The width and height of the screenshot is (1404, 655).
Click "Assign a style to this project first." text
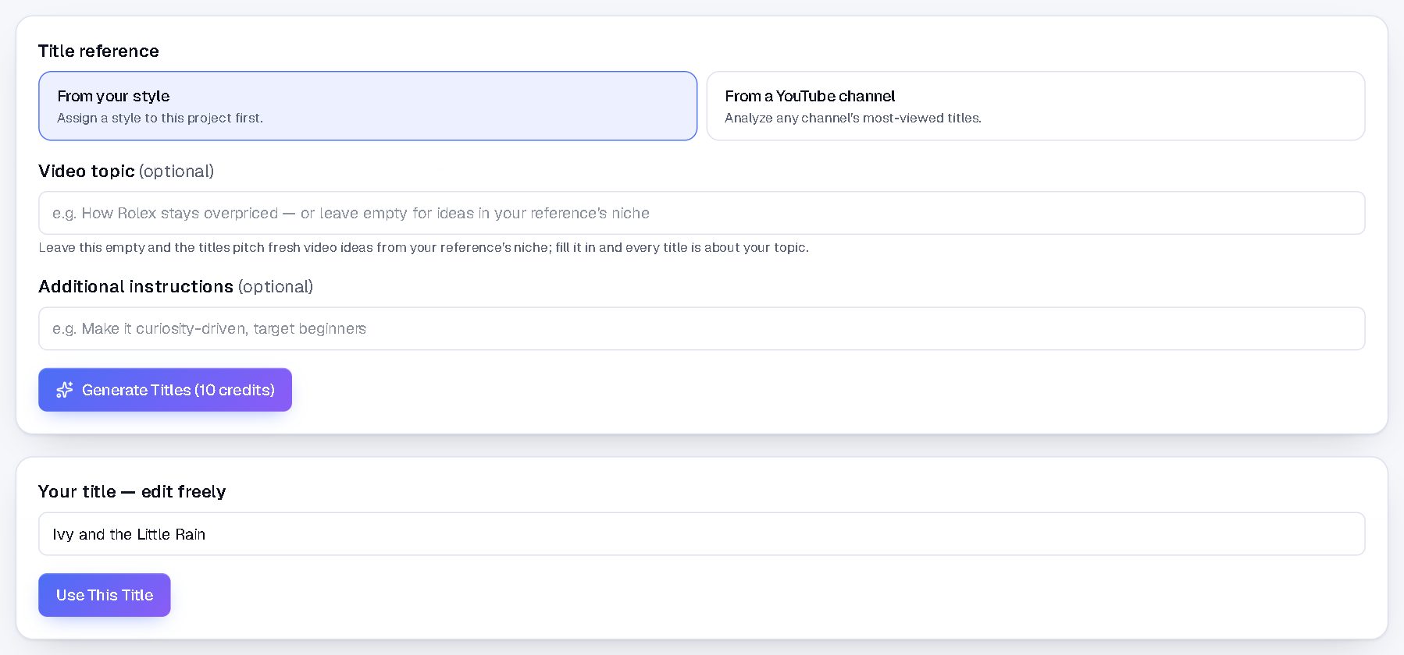(x=160, y=119)
